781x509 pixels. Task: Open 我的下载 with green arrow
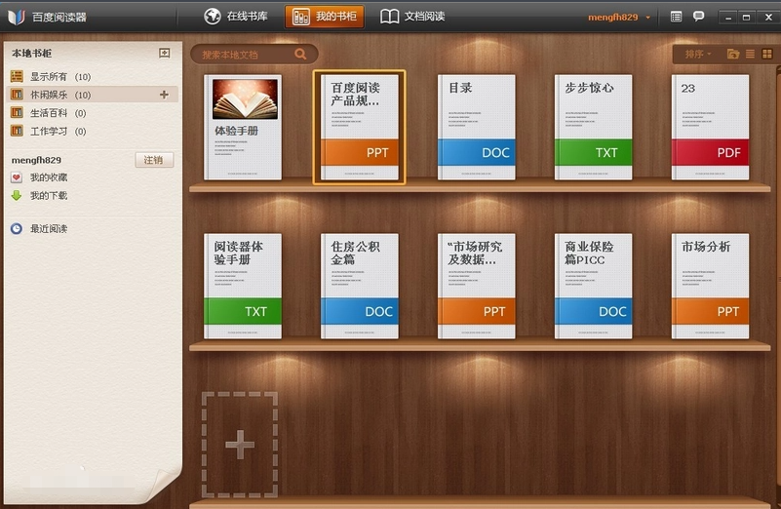(x=48, y=195)
